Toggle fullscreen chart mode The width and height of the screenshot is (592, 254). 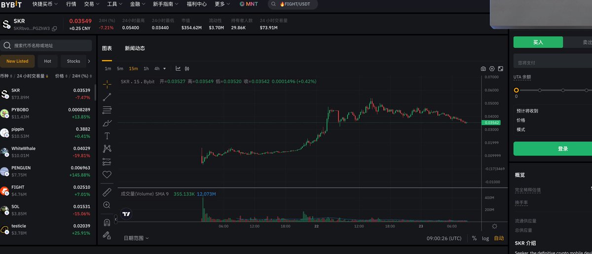500,69
